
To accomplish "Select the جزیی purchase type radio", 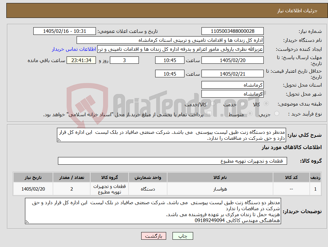I will [277, 114].
